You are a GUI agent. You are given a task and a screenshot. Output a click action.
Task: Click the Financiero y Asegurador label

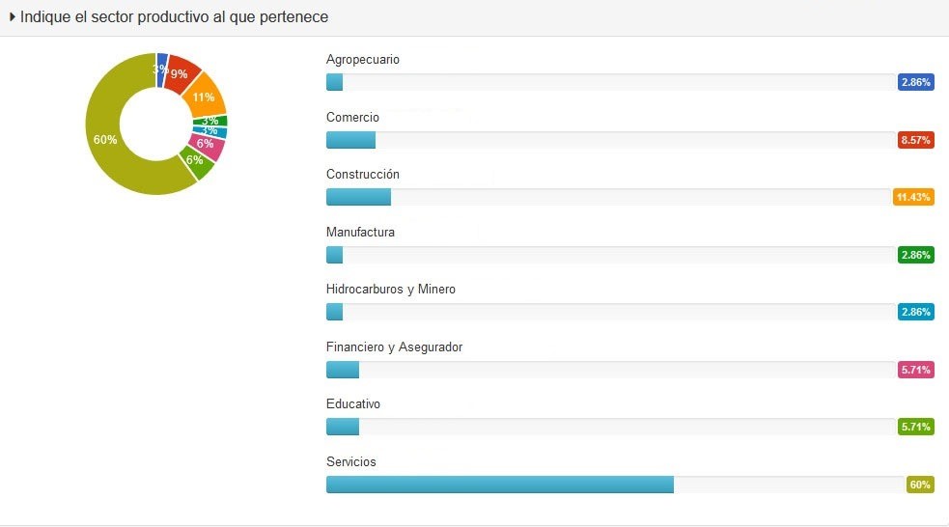tap(395, 347)
